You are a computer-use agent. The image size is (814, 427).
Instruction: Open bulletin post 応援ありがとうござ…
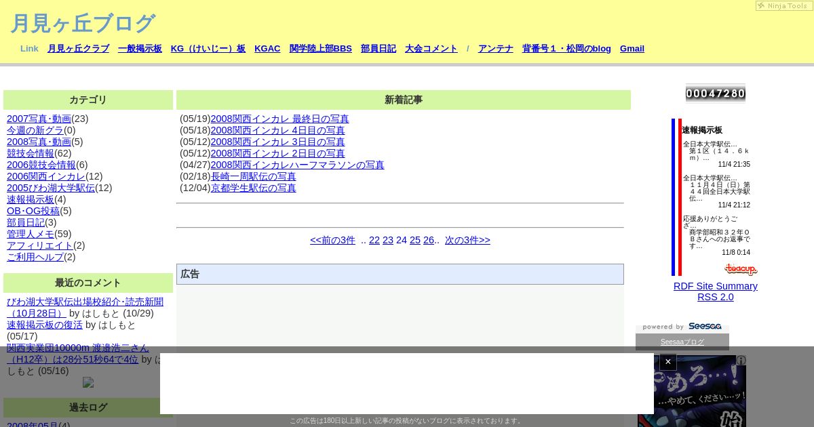pyautogui.click(x=716, y=235)
